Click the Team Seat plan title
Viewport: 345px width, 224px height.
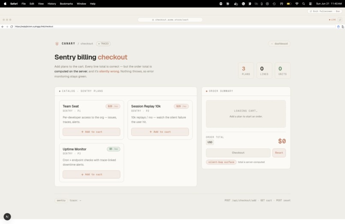pos(71,106)
